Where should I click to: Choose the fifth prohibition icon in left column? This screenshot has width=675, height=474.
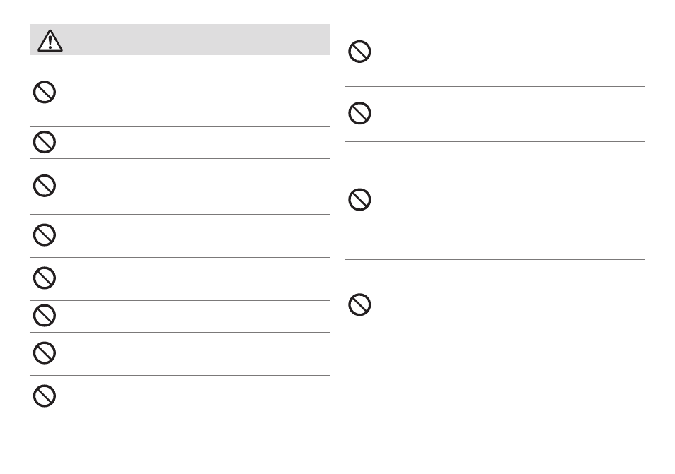[x=45, y=278]
